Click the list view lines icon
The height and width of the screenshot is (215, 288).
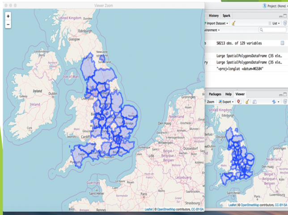(270, 23)
